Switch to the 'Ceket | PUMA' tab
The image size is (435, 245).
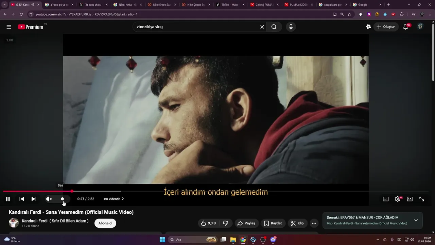click(x=264, y=5)
